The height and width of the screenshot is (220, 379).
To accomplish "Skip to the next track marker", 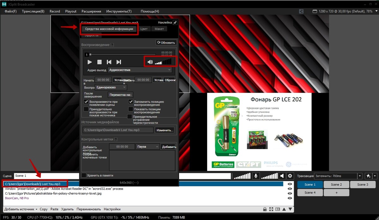I will point(119,62).
